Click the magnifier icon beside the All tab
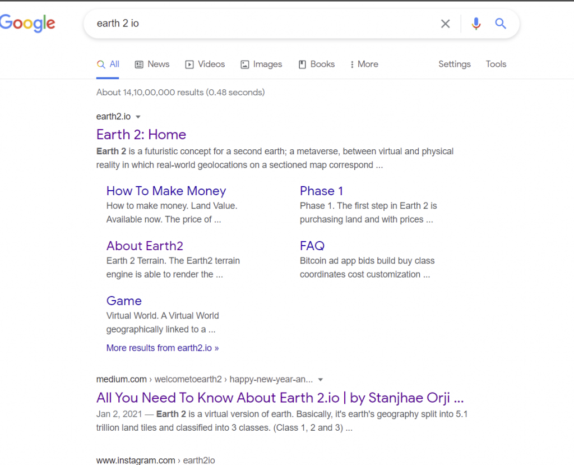574x465 pixels. tap(101, 65)
